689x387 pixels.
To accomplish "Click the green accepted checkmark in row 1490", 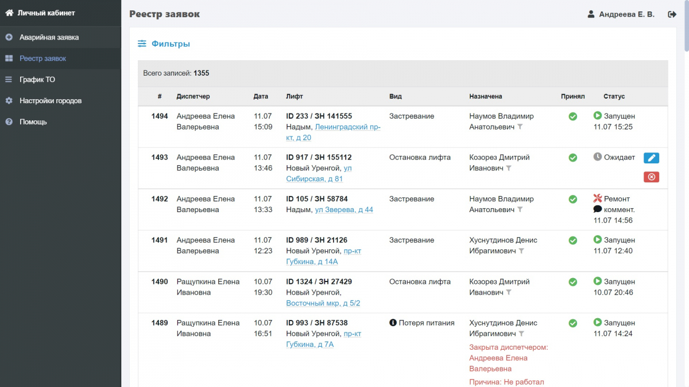I will click(x=572, y=282).
